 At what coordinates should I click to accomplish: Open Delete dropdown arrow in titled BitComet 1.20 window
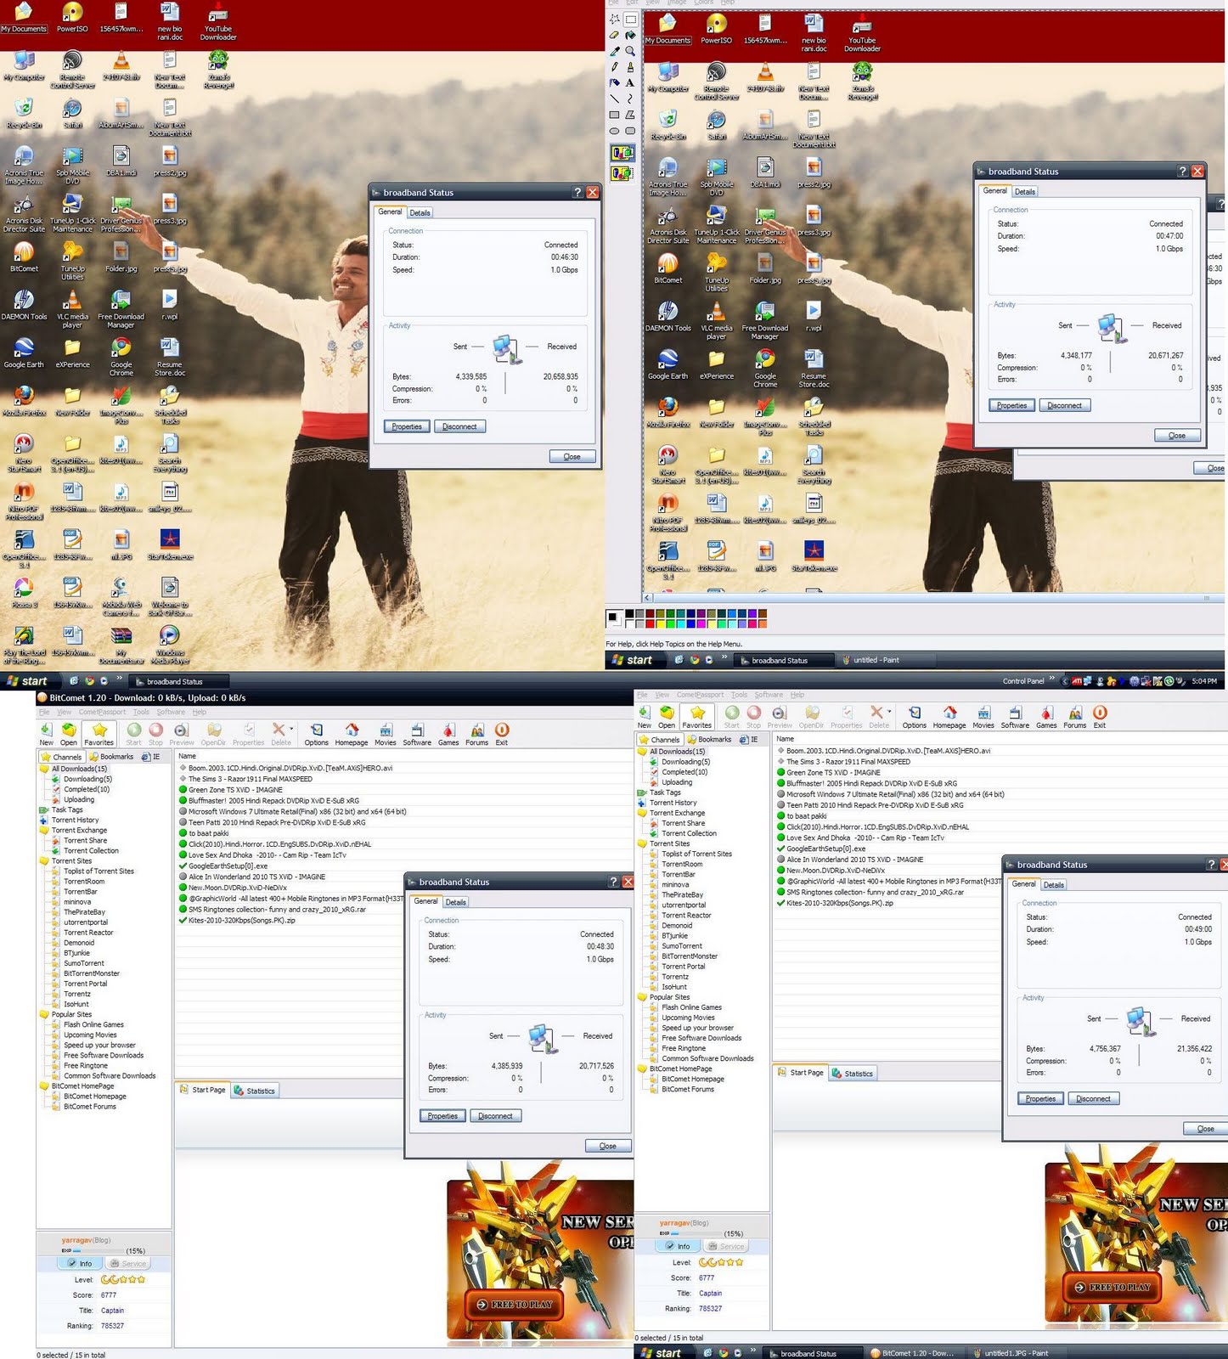pos(291,730)
